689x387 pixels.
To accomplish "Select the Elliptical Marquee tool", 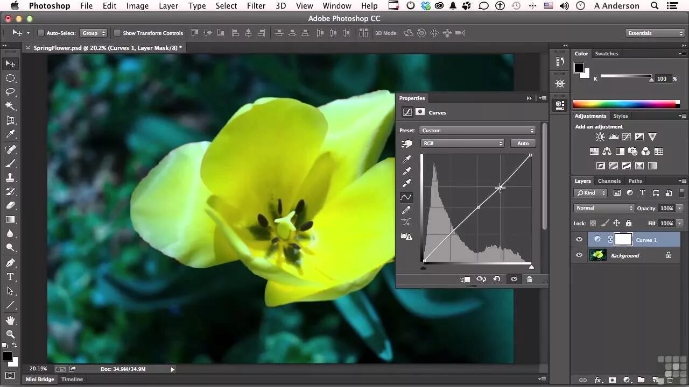I will click(x=10, y=78).
